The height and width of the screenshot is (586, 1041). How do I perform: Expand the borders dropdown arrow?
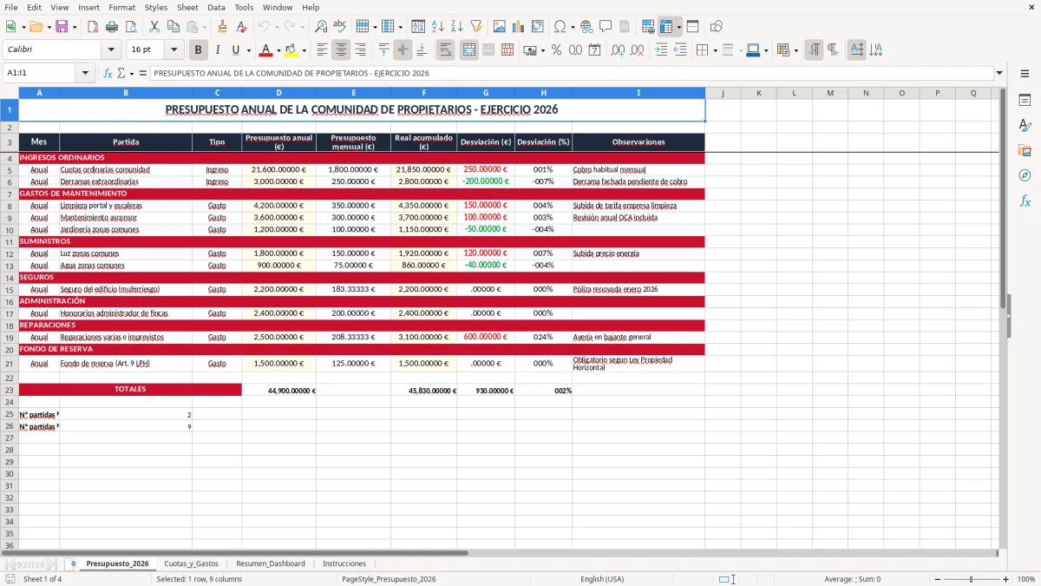pos(715,50)
